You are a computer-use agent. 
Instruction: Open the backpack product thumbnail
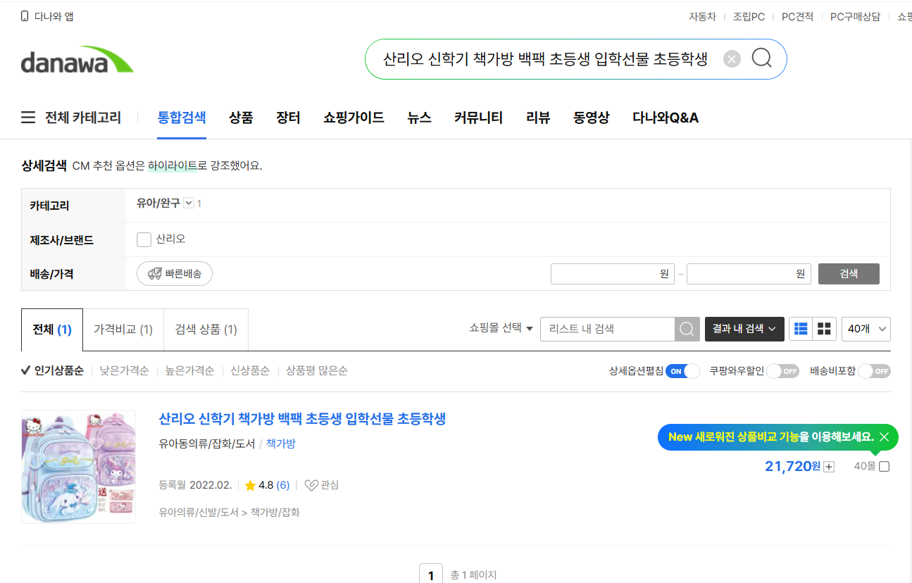[78, 467]
